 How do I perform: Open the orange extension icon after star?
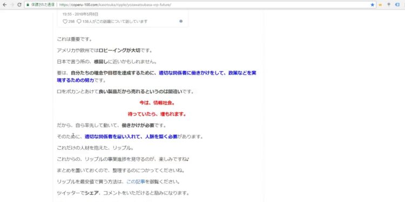(380, 5)
